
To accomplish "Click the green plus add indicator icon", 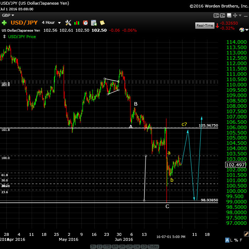I will 4,23.
